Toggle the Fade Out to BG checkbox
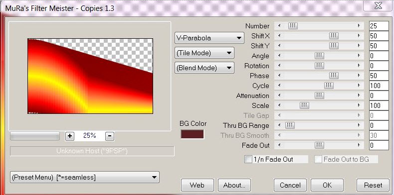 point(318,159)
